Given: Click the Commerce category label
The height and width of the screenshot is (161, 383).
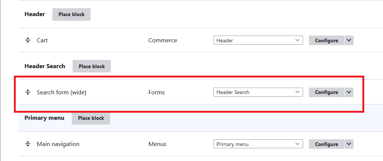Looking at the screenshot, I should (162, 40).
